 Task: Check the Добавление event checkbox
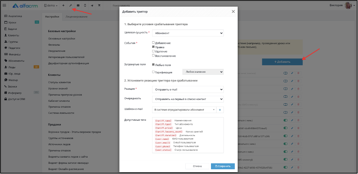coord(154,43)
